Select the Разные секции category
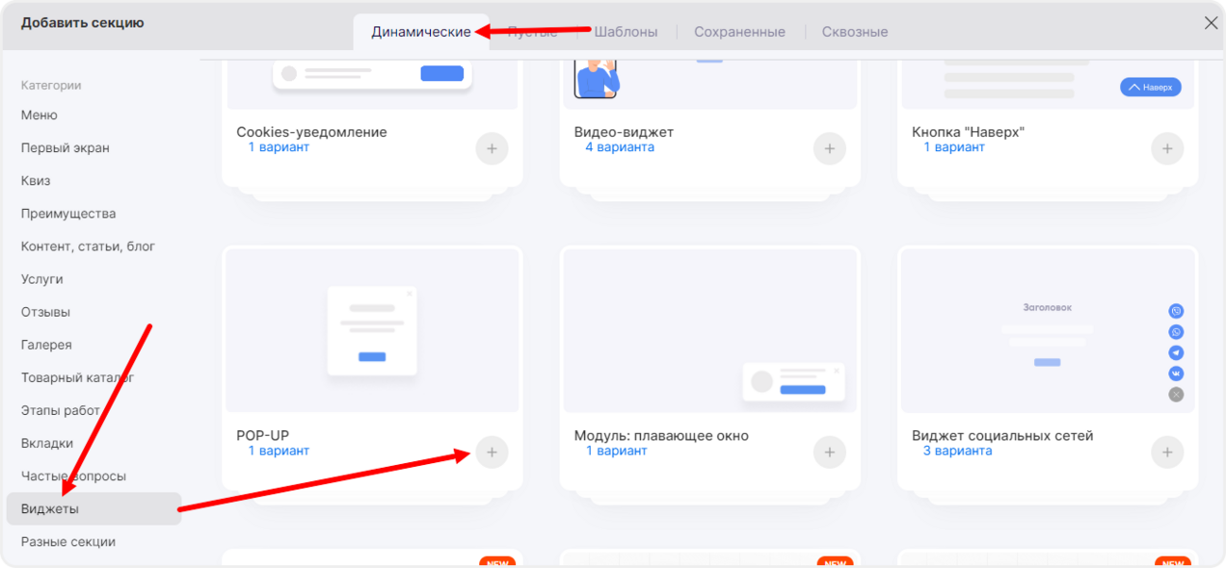This screenshot has width=1226, height=568. click(x=68, y=542)
